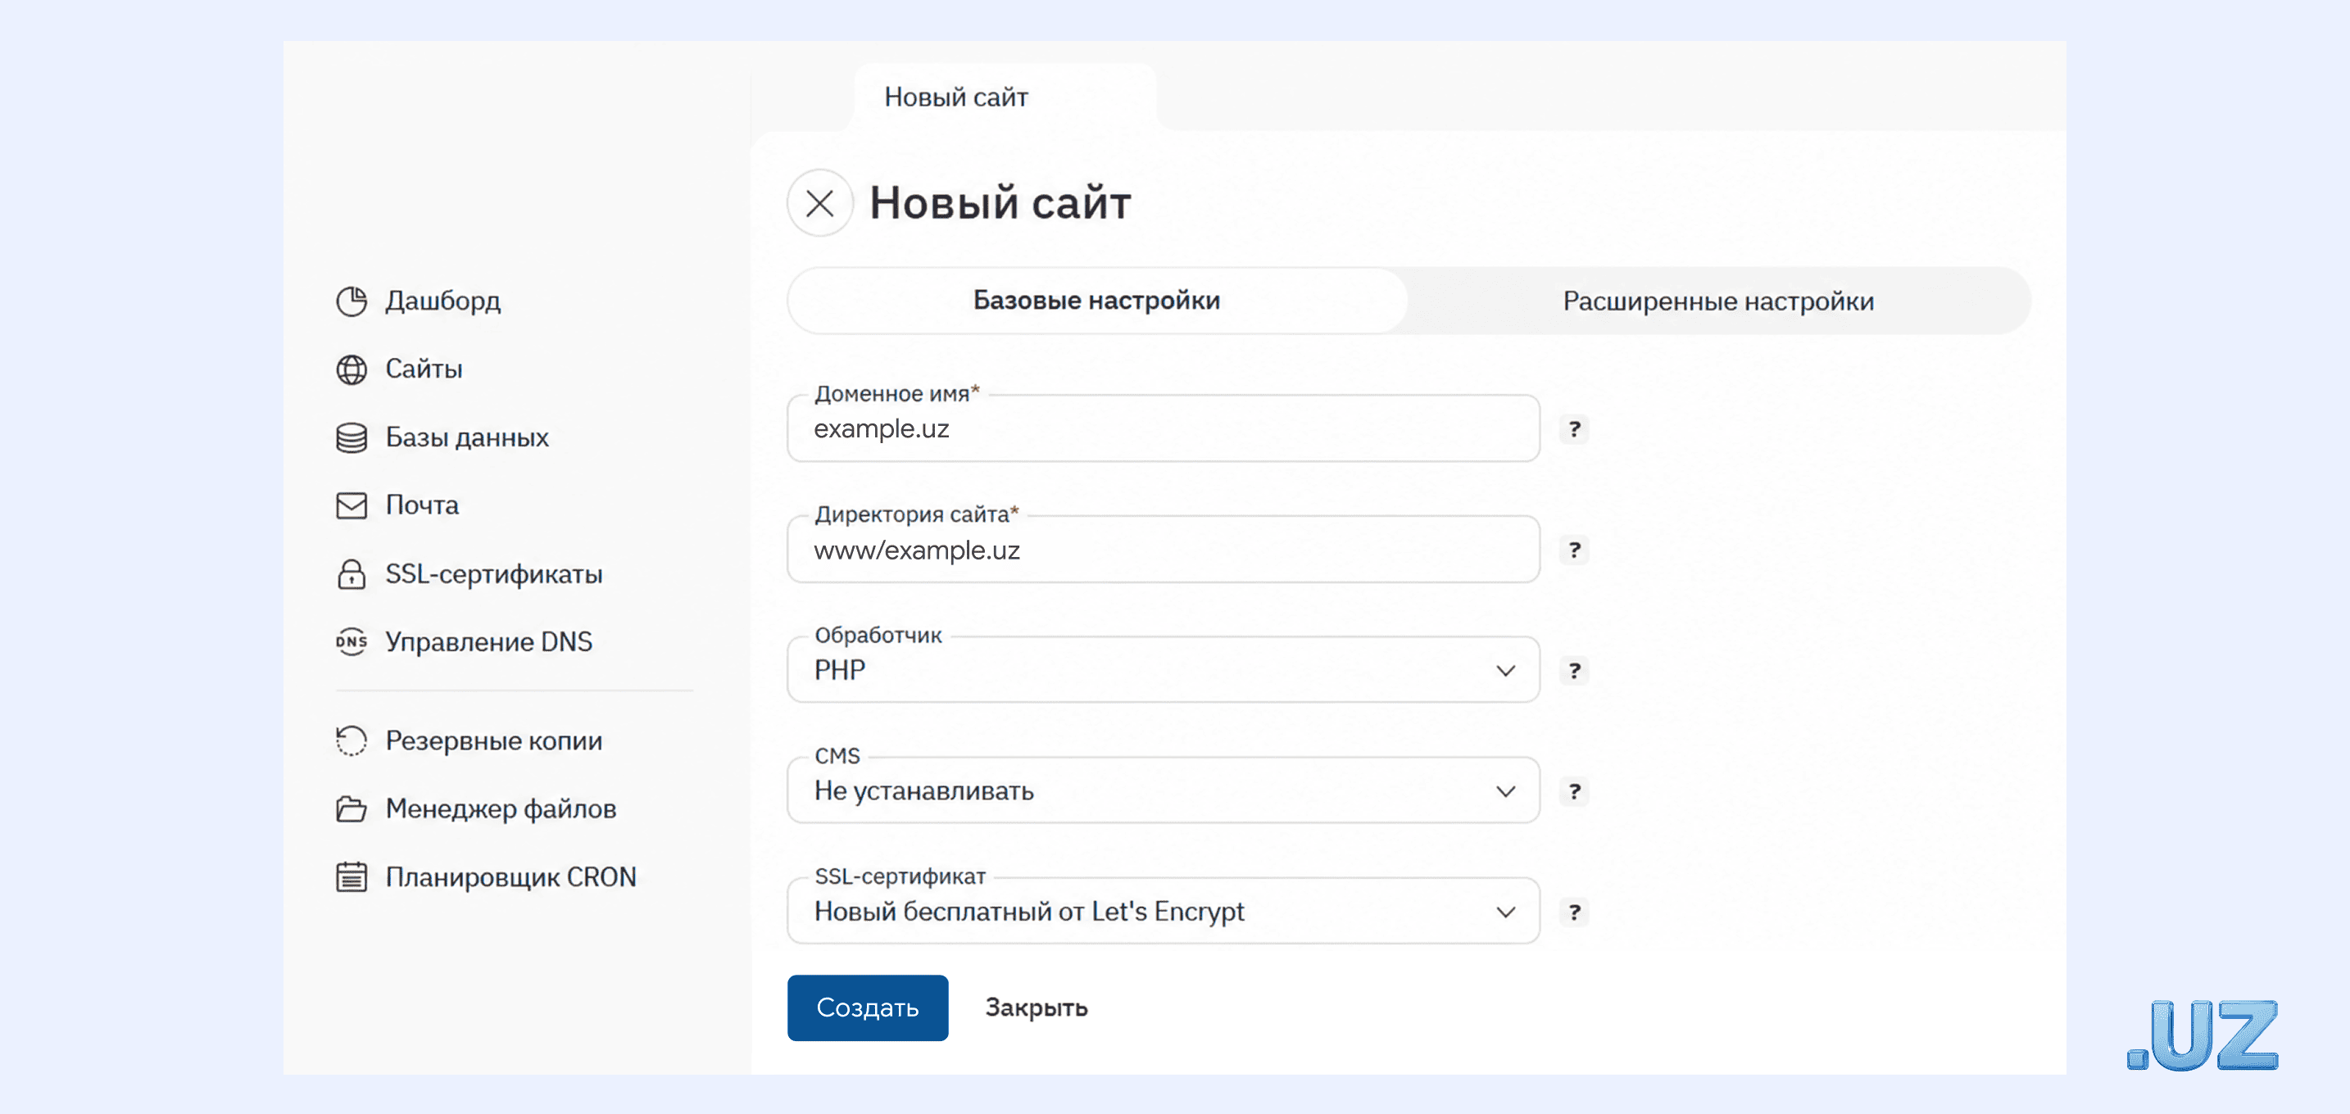Click the Dashboard pie chart icon
Screen dimensions: 2350x1114
(352, 301)
